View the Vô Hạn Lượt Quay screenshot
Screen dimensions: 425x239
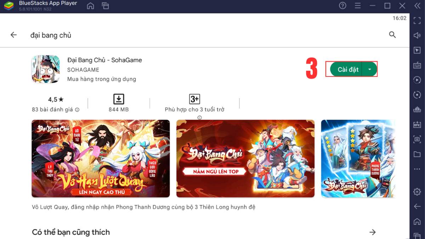pos(101,158)
